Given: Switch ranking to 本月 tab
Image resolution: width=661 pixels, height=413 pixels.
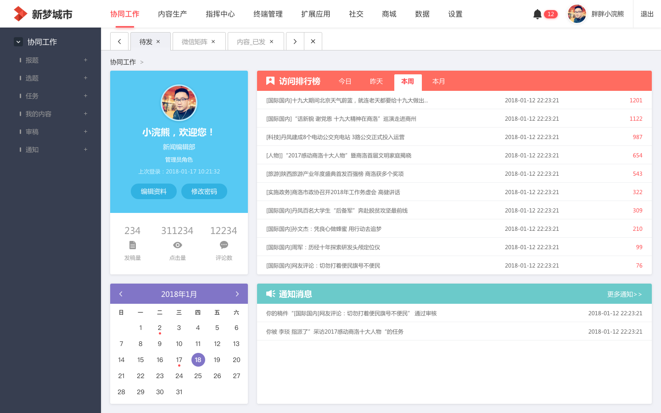Looking at the screenshot, I should (438, 81).
